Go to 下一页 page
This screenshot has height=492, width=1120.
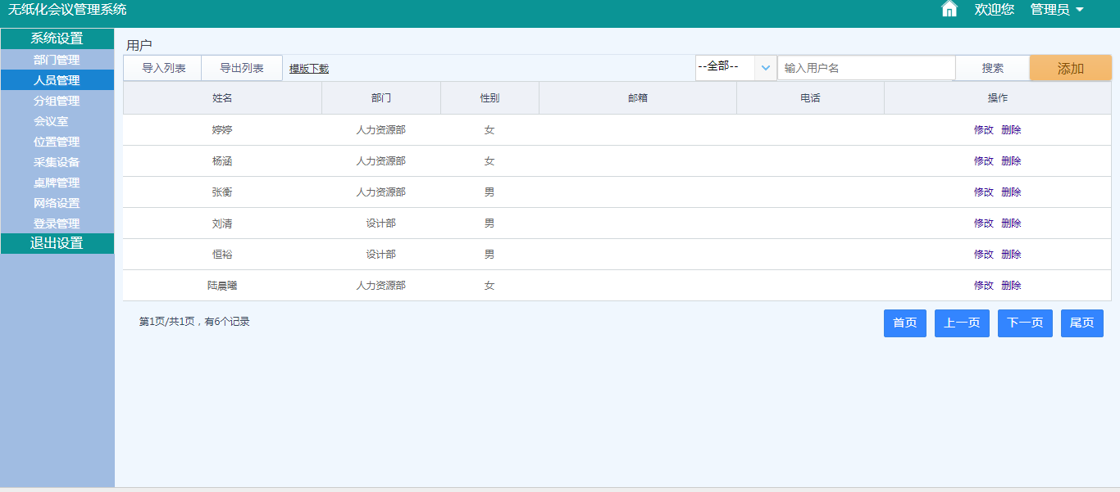click(1025, 323)
